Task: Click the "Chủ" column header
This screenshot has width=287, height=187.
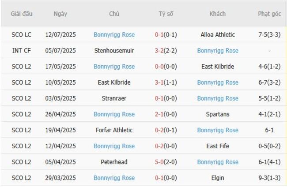Action: pos(114,14)
